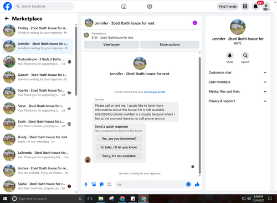Click the Facebook logo
The image size is (277, 203).
click(x=8, y=6)
